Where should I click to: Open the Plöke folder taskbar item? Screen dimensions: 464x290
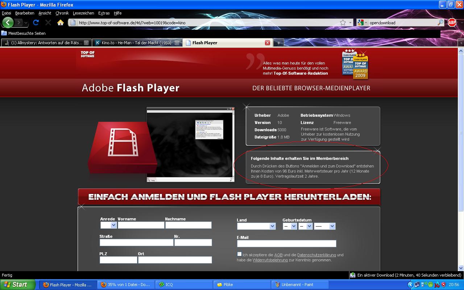(242, 285)
